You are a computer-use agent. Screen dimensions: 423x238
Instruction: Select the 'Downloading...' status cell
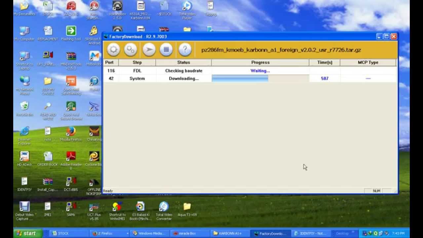pos(184,79)
